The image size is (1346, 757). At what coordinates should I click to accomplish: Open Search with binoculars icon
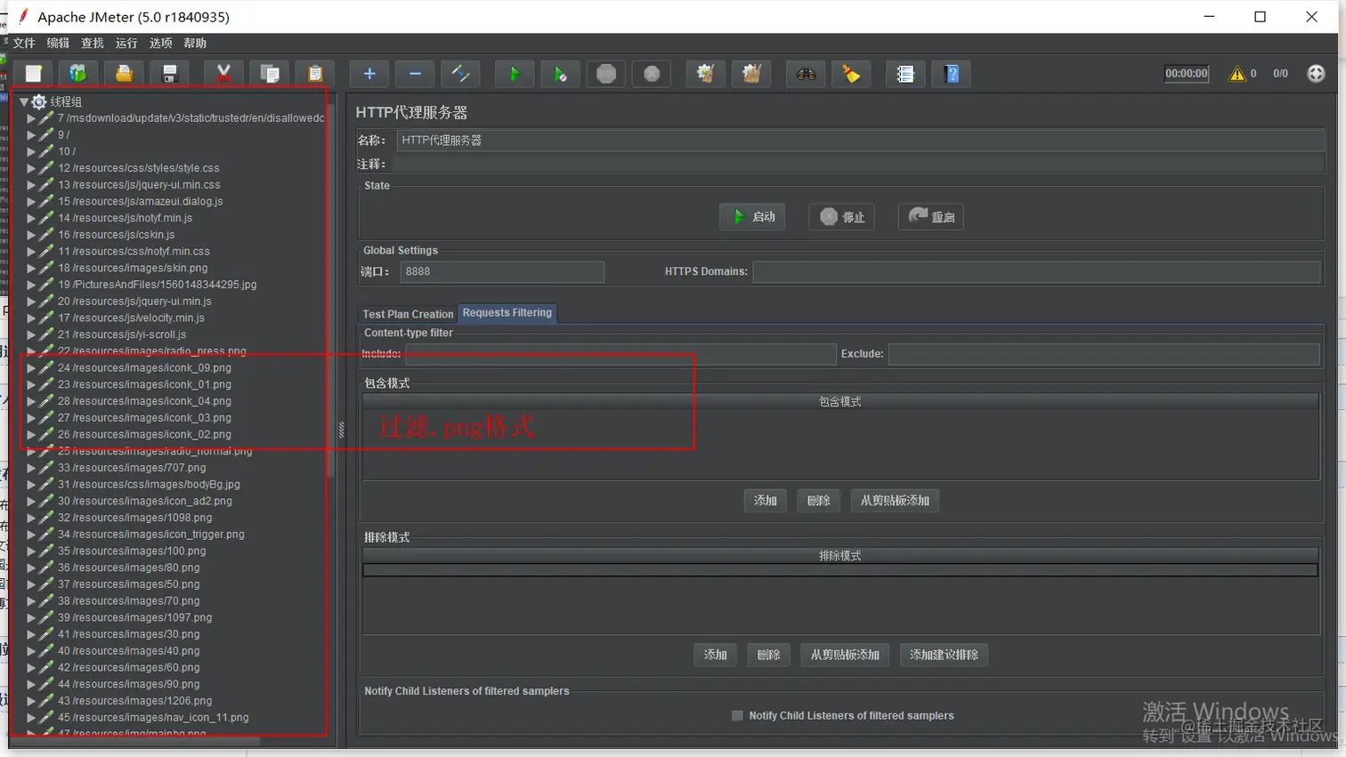[806, 74]
